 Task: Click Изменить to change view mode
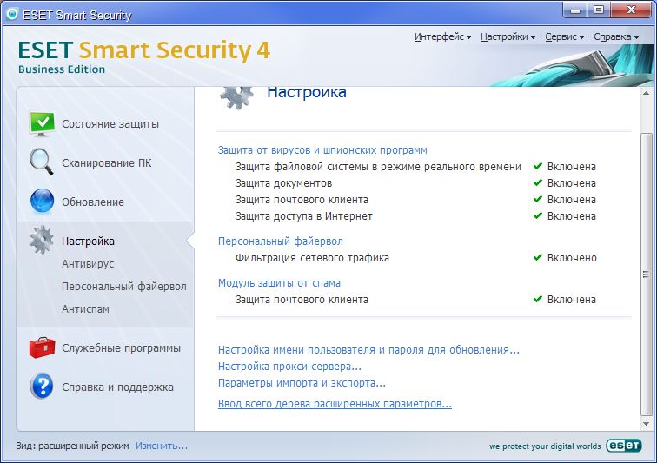[162, 446]
